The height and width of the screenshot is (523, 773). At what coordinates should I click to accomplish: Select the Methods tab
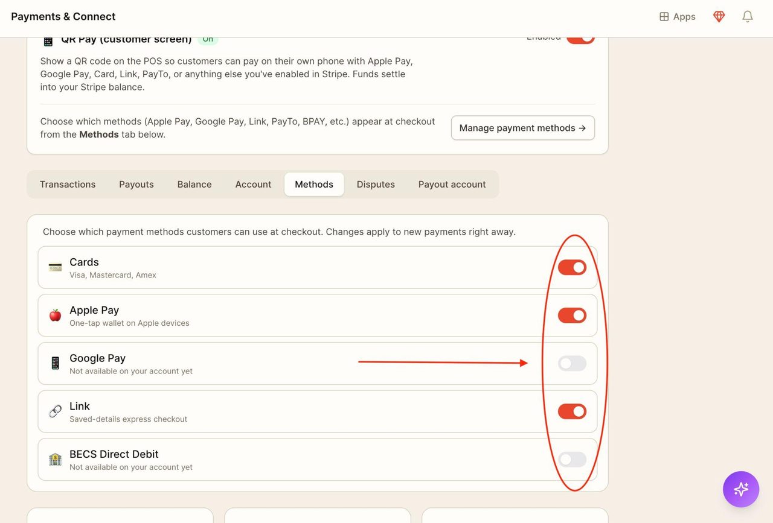pos(314,185)
